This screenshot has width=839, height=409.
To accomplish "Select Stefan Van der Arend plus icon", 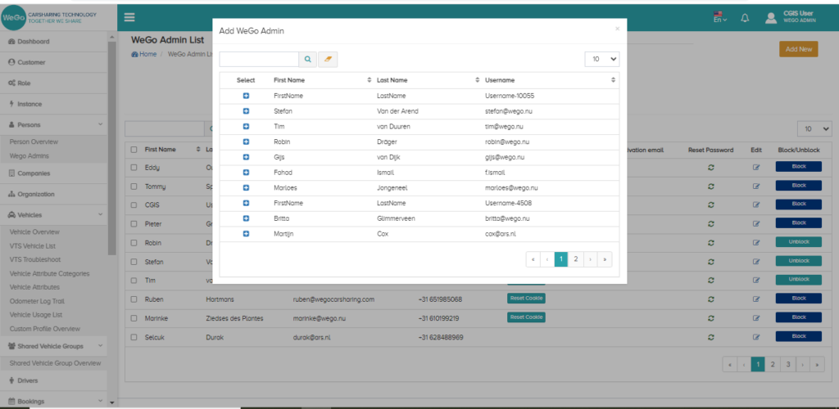I will coord(246,111).
